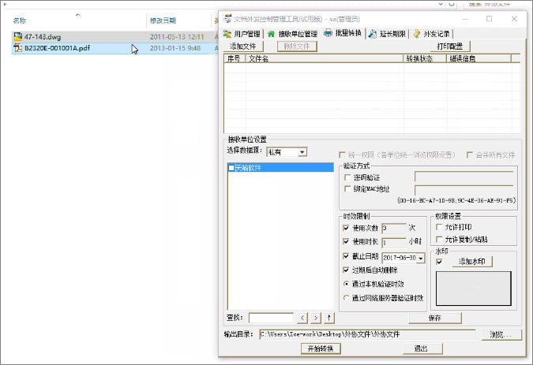Image resolution: width=533 pixels, height=365 pixels.
Task: Click the 删除文件 button
Action: pos(297,47)
